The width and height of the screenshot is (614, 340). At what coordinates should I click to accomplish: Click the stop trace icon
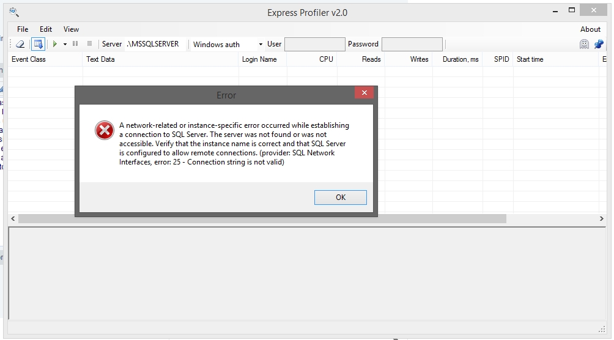coord(89,44)
